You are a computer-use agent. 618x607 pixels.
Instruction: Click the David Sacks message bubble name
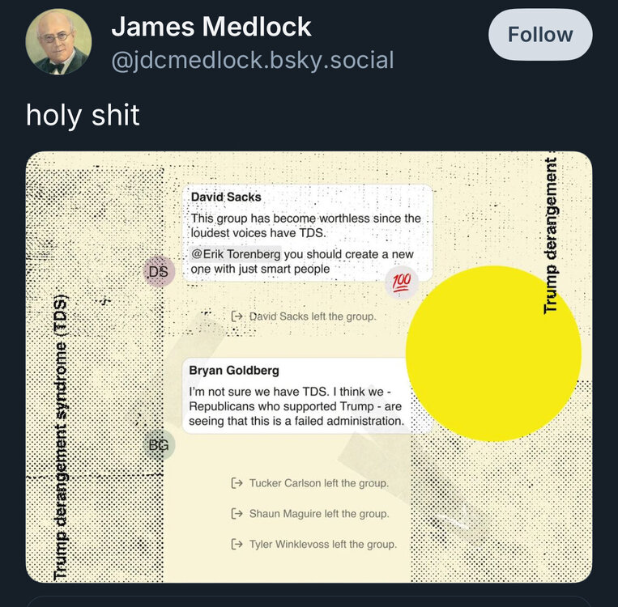[x=226, y=197]
